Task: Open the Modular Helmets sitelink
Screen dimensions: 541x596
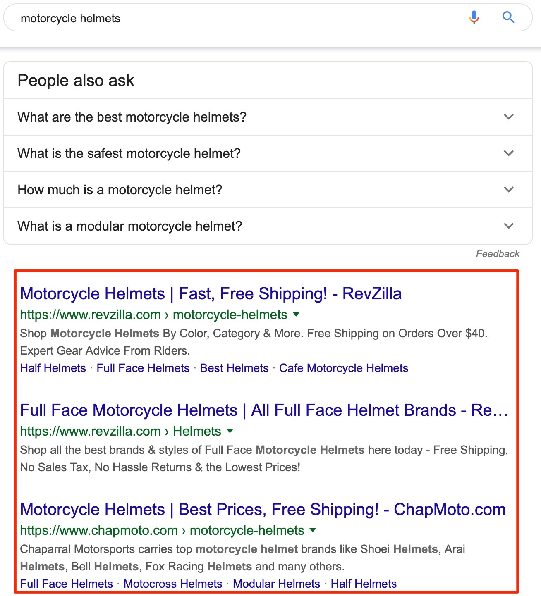Action: point(276,584)
